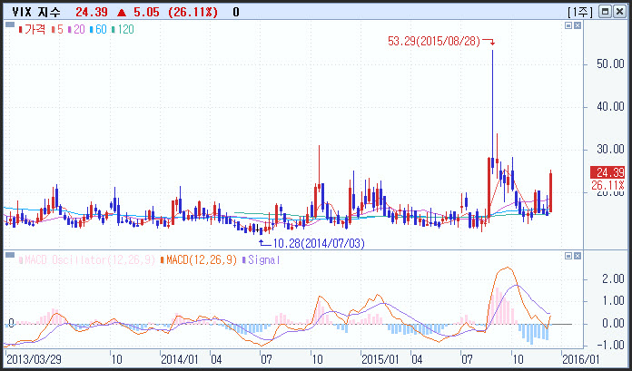Click the 2.00 MACD axis label
The height and width of the screenshot is (371, 632).
pos(613,278)
